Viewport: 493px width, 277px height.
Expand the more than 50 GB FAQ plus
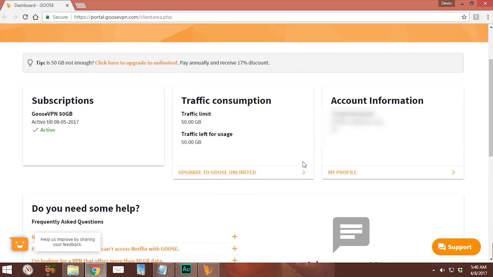tap(235, 260)
